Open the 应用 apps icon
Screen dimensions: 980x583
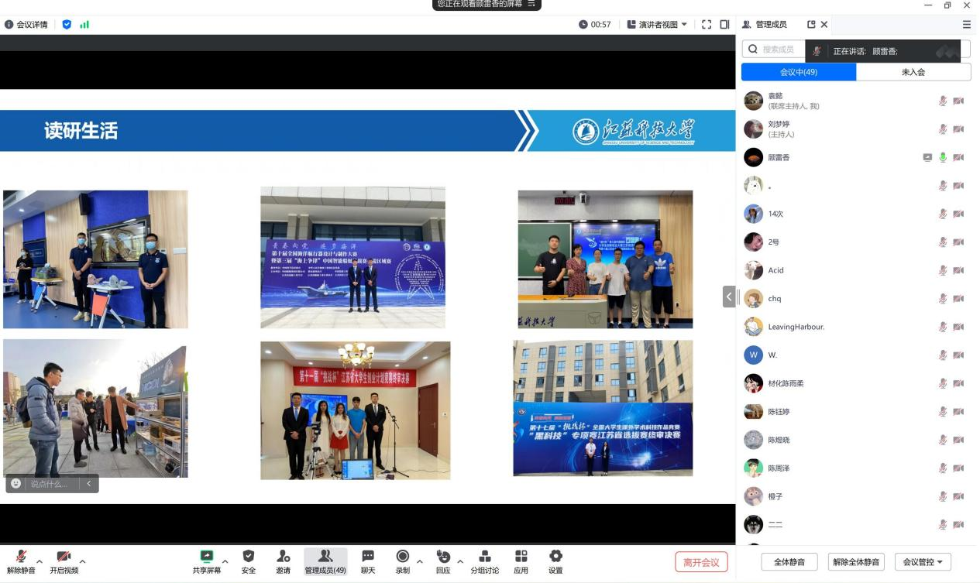(521, 561)
